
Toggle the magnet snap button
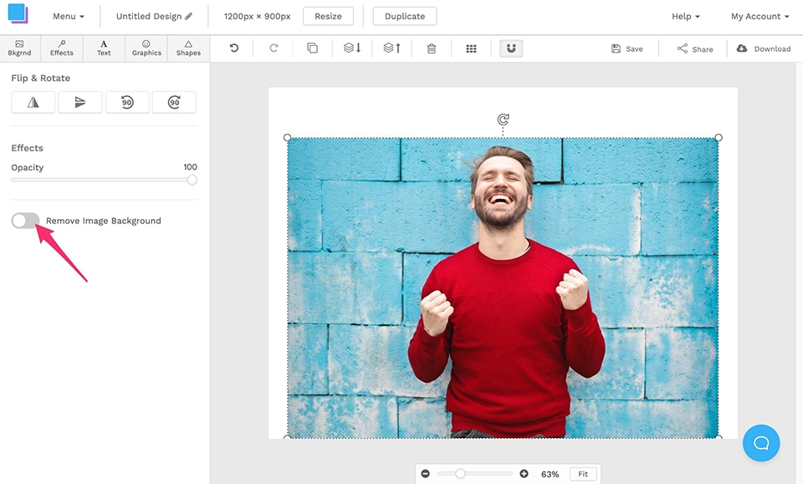click(x=511, y=48)
